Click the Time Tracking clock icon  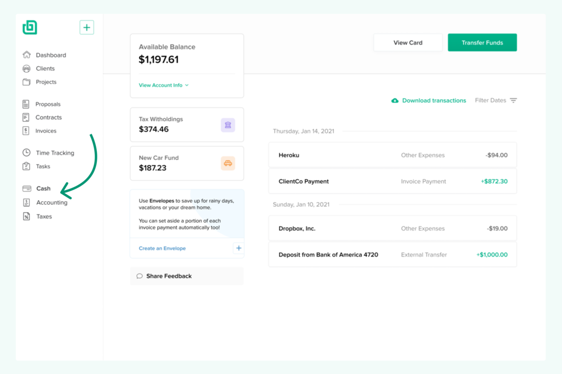pyautogui.click(x=27, y=153)
